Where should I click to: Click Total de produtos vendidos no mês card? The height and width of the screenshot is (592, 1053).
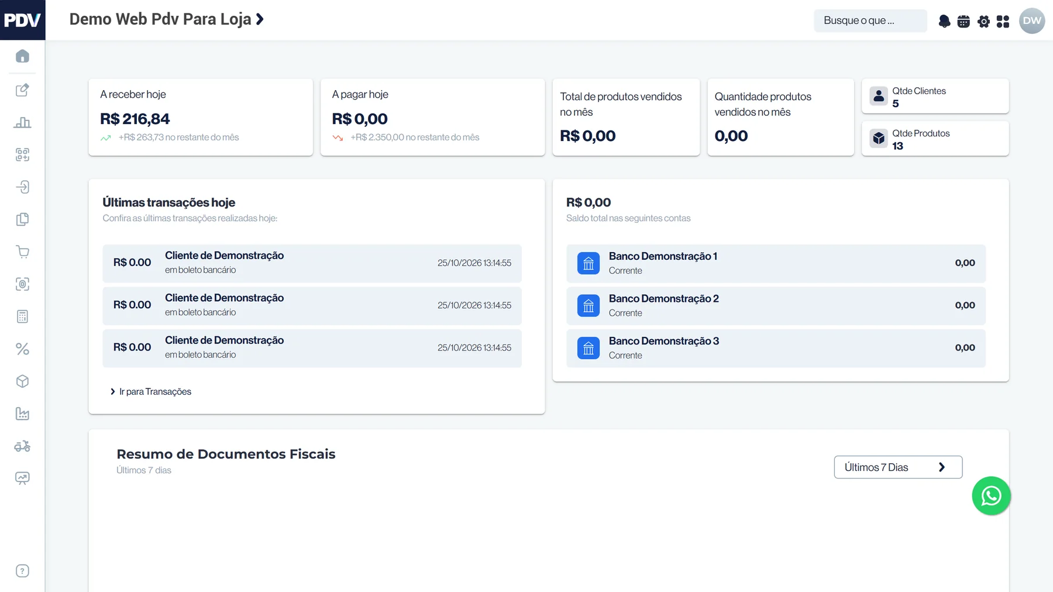click(626, 117)
